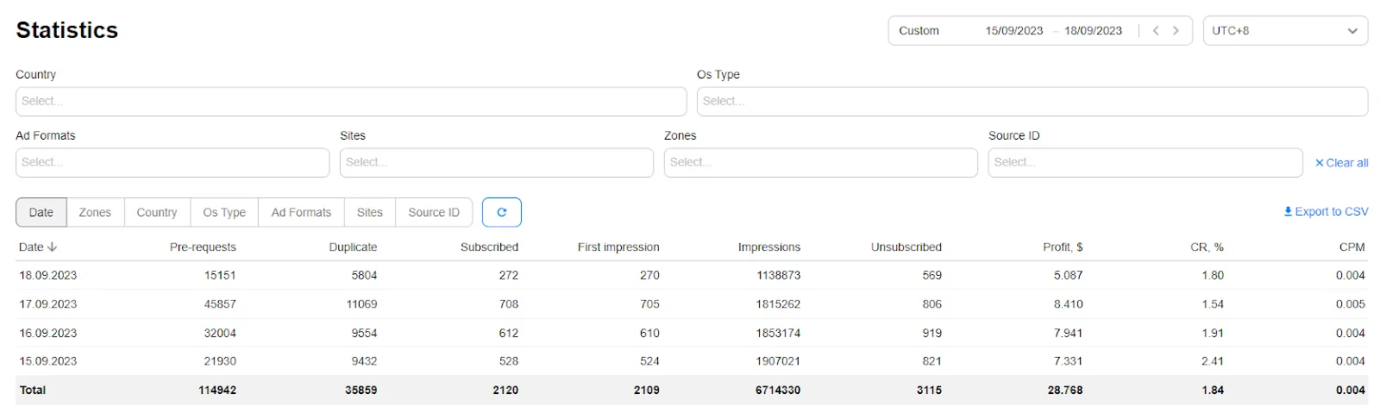1380x413 pixels.
Task: Go to previous date range arrow
Action: (1156, 30)
